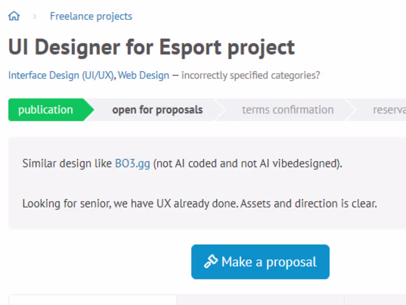Open the Freelance projects breadcrumb link
This screenshot has width=406, height=305.
[91, 16]
